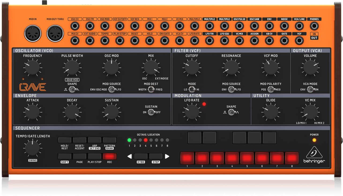Select the OSC FM patch jack
Viewport: 343px width, 196px height.
coord(90,26)
